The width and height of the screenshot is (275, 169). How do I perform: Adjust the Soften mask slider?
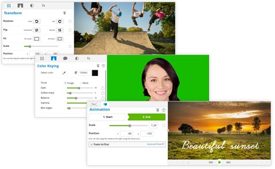point(80,93)
